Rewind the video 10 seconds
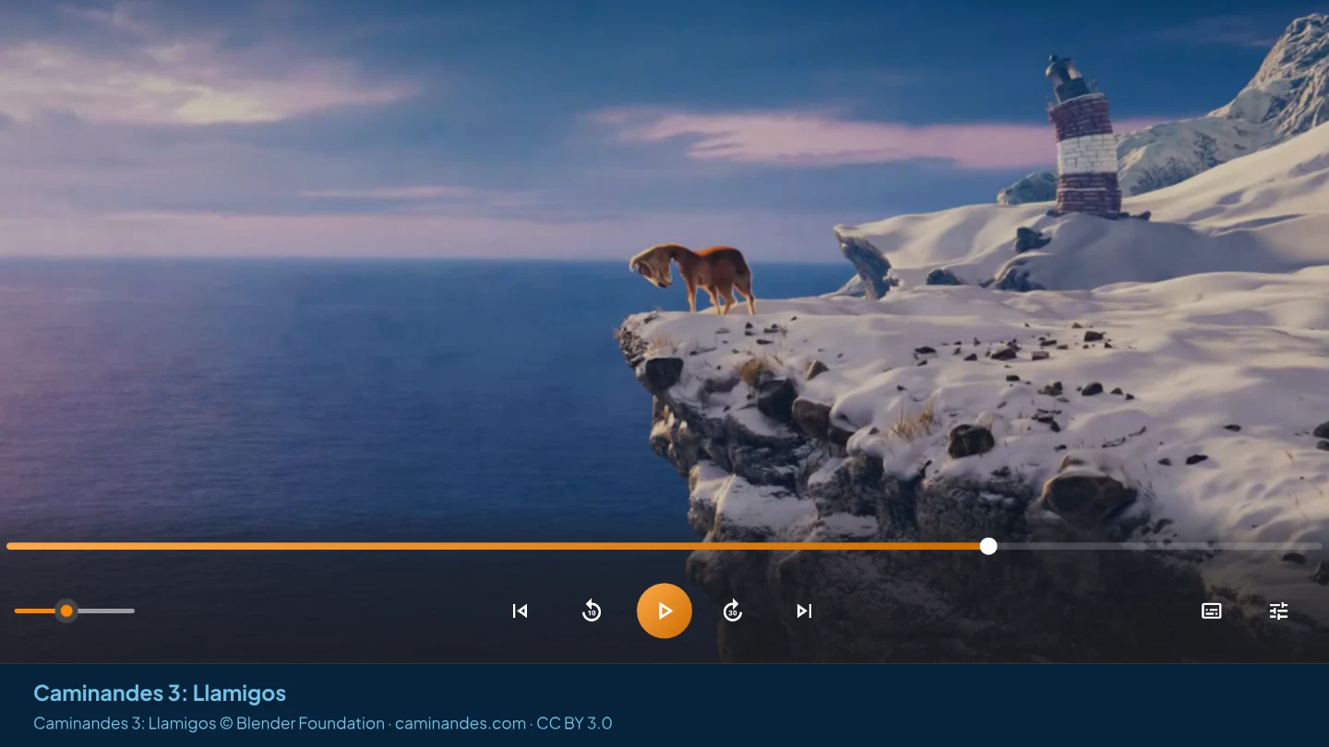Screen dimensions: 1329x747 pos(592,611)
